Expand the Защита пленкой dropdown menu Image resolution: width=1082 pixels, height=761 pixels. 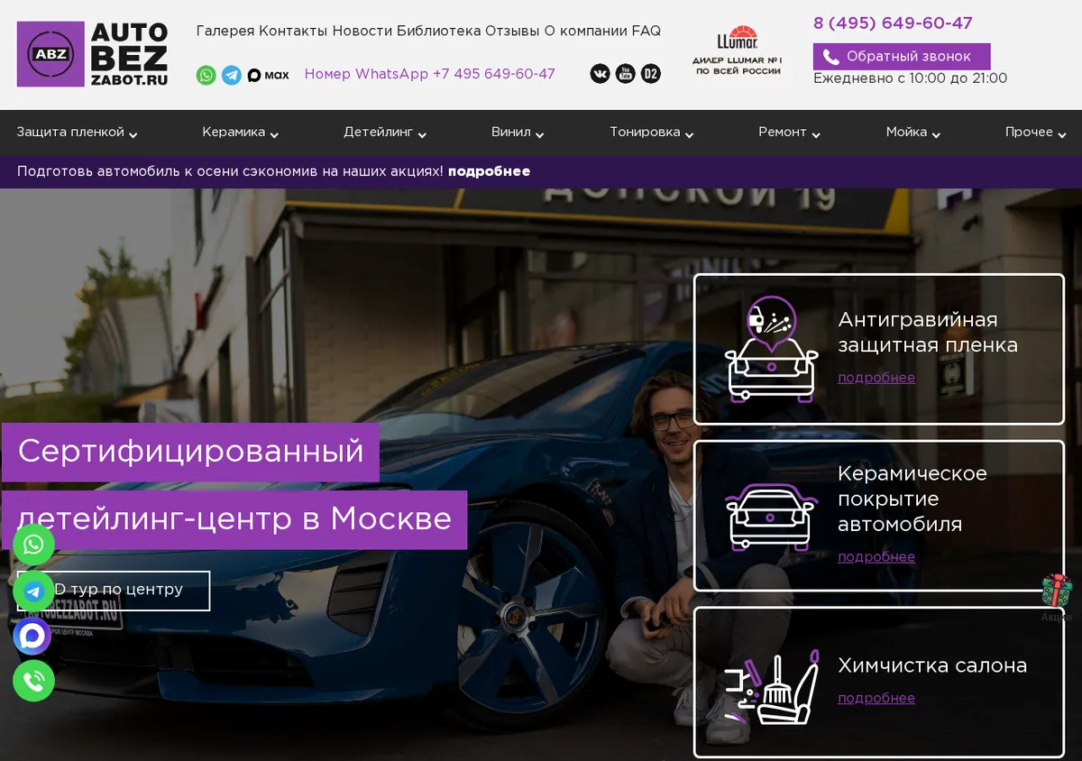tap(77, 133)
